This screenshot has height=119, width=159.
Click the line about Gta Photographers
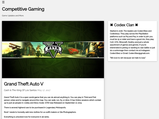click(x=40, y=112)
